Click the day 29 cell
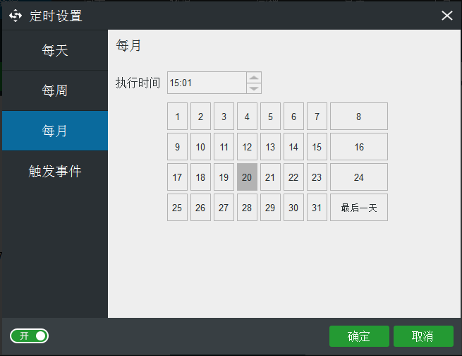Viewport: 462px width, 356px height. click(x=270, y=208)
